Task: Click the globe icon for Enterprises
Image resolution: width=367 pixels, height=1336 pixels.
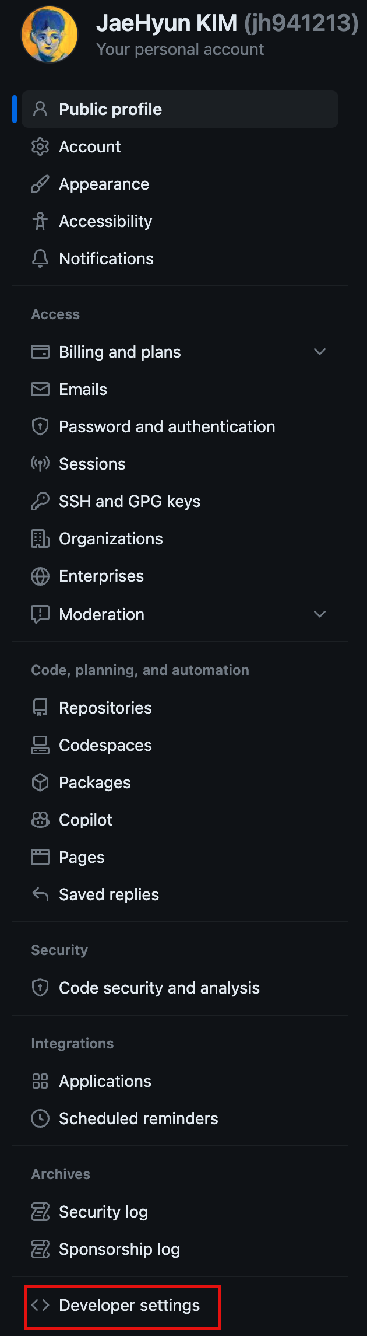Action: [x=40, y=576]
